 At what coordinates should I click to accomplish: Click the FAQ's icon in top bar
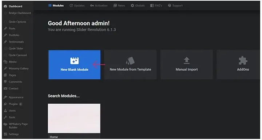[x=152, y=5]
